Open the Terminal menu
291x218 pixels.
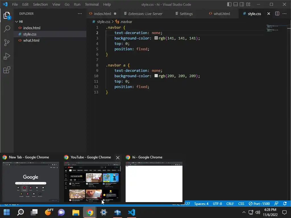(92, 4)
